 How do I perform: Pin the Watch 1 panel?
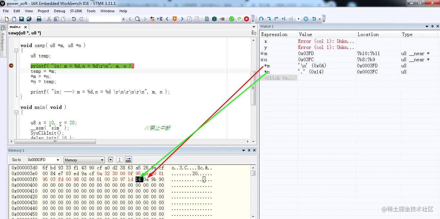click(432, 26)
